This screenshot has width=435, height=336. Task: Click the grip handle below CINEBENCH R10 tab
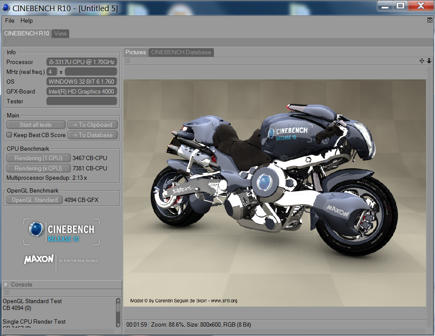click(x=7, y=42)
